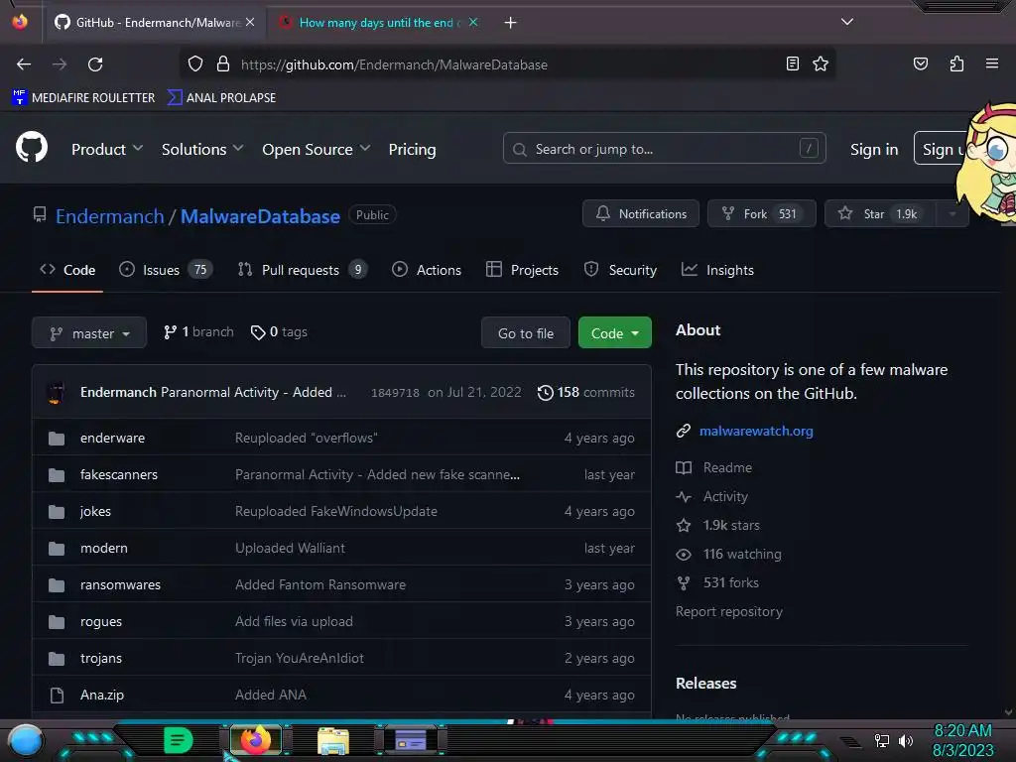This screenshot has height=762, width=1016.
Task: Open the trojans folder
Action: [x=101, y=659]
